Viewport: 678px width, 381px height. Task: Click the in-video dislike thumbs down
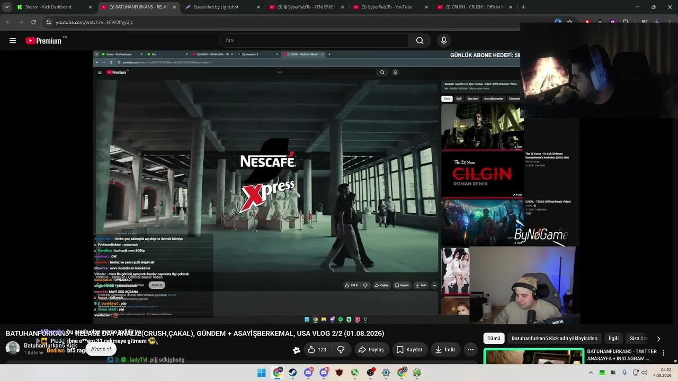point(365,285)
